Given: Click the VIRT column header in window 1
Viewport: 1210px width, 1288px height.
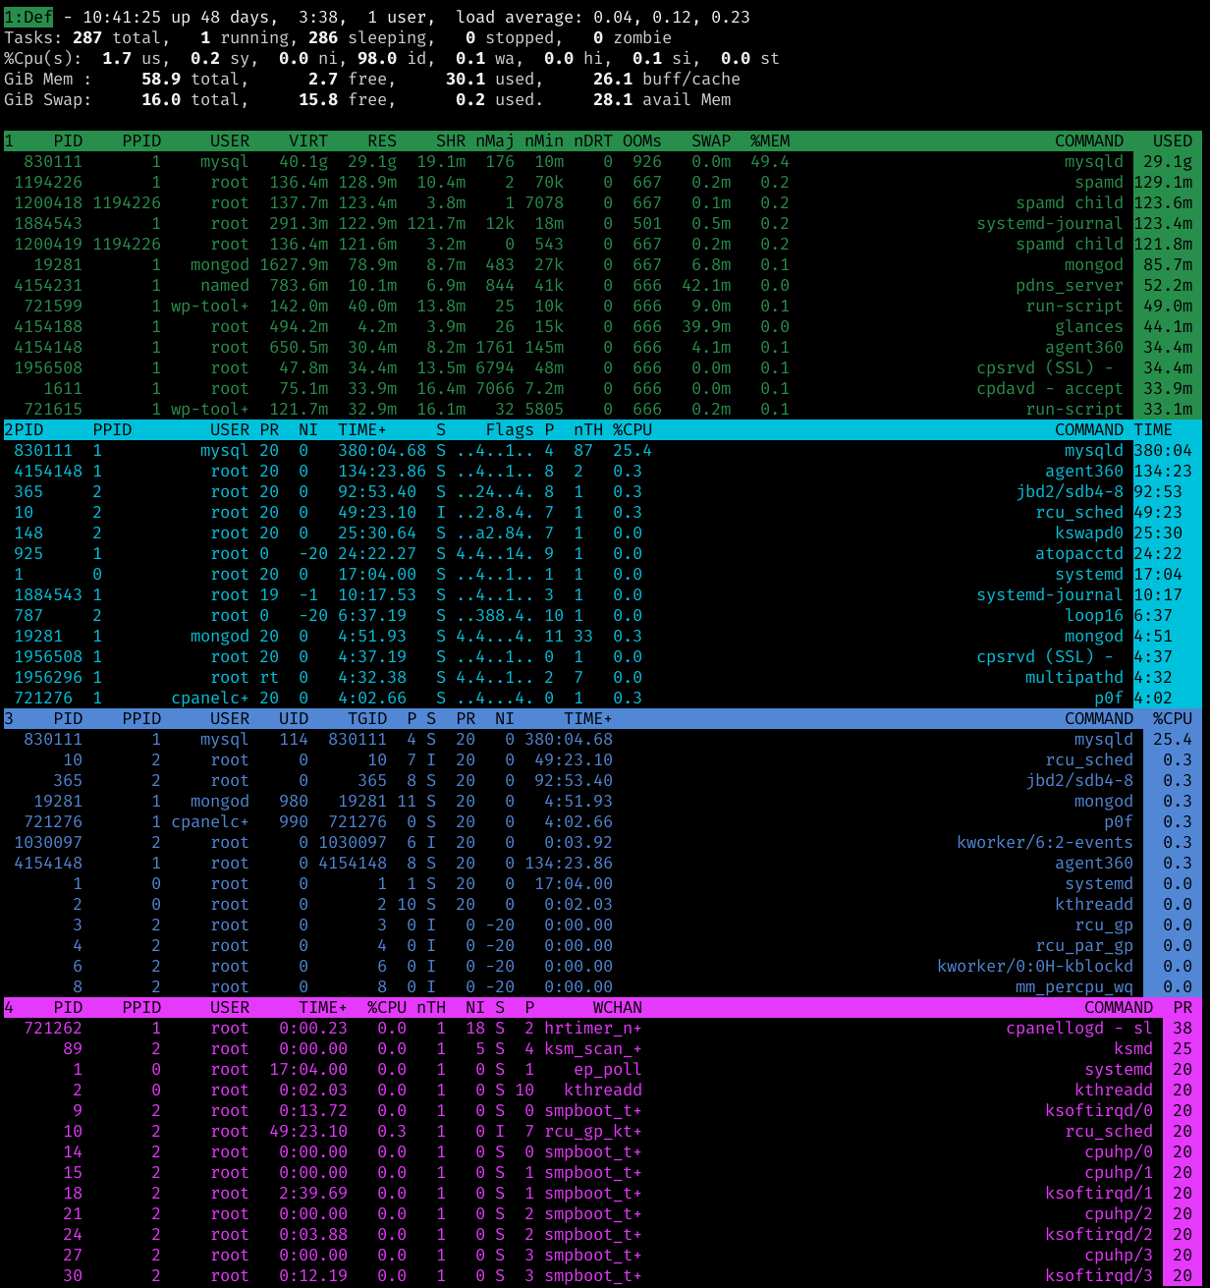Looking at the screenshot, I should [x=308, y=140].
